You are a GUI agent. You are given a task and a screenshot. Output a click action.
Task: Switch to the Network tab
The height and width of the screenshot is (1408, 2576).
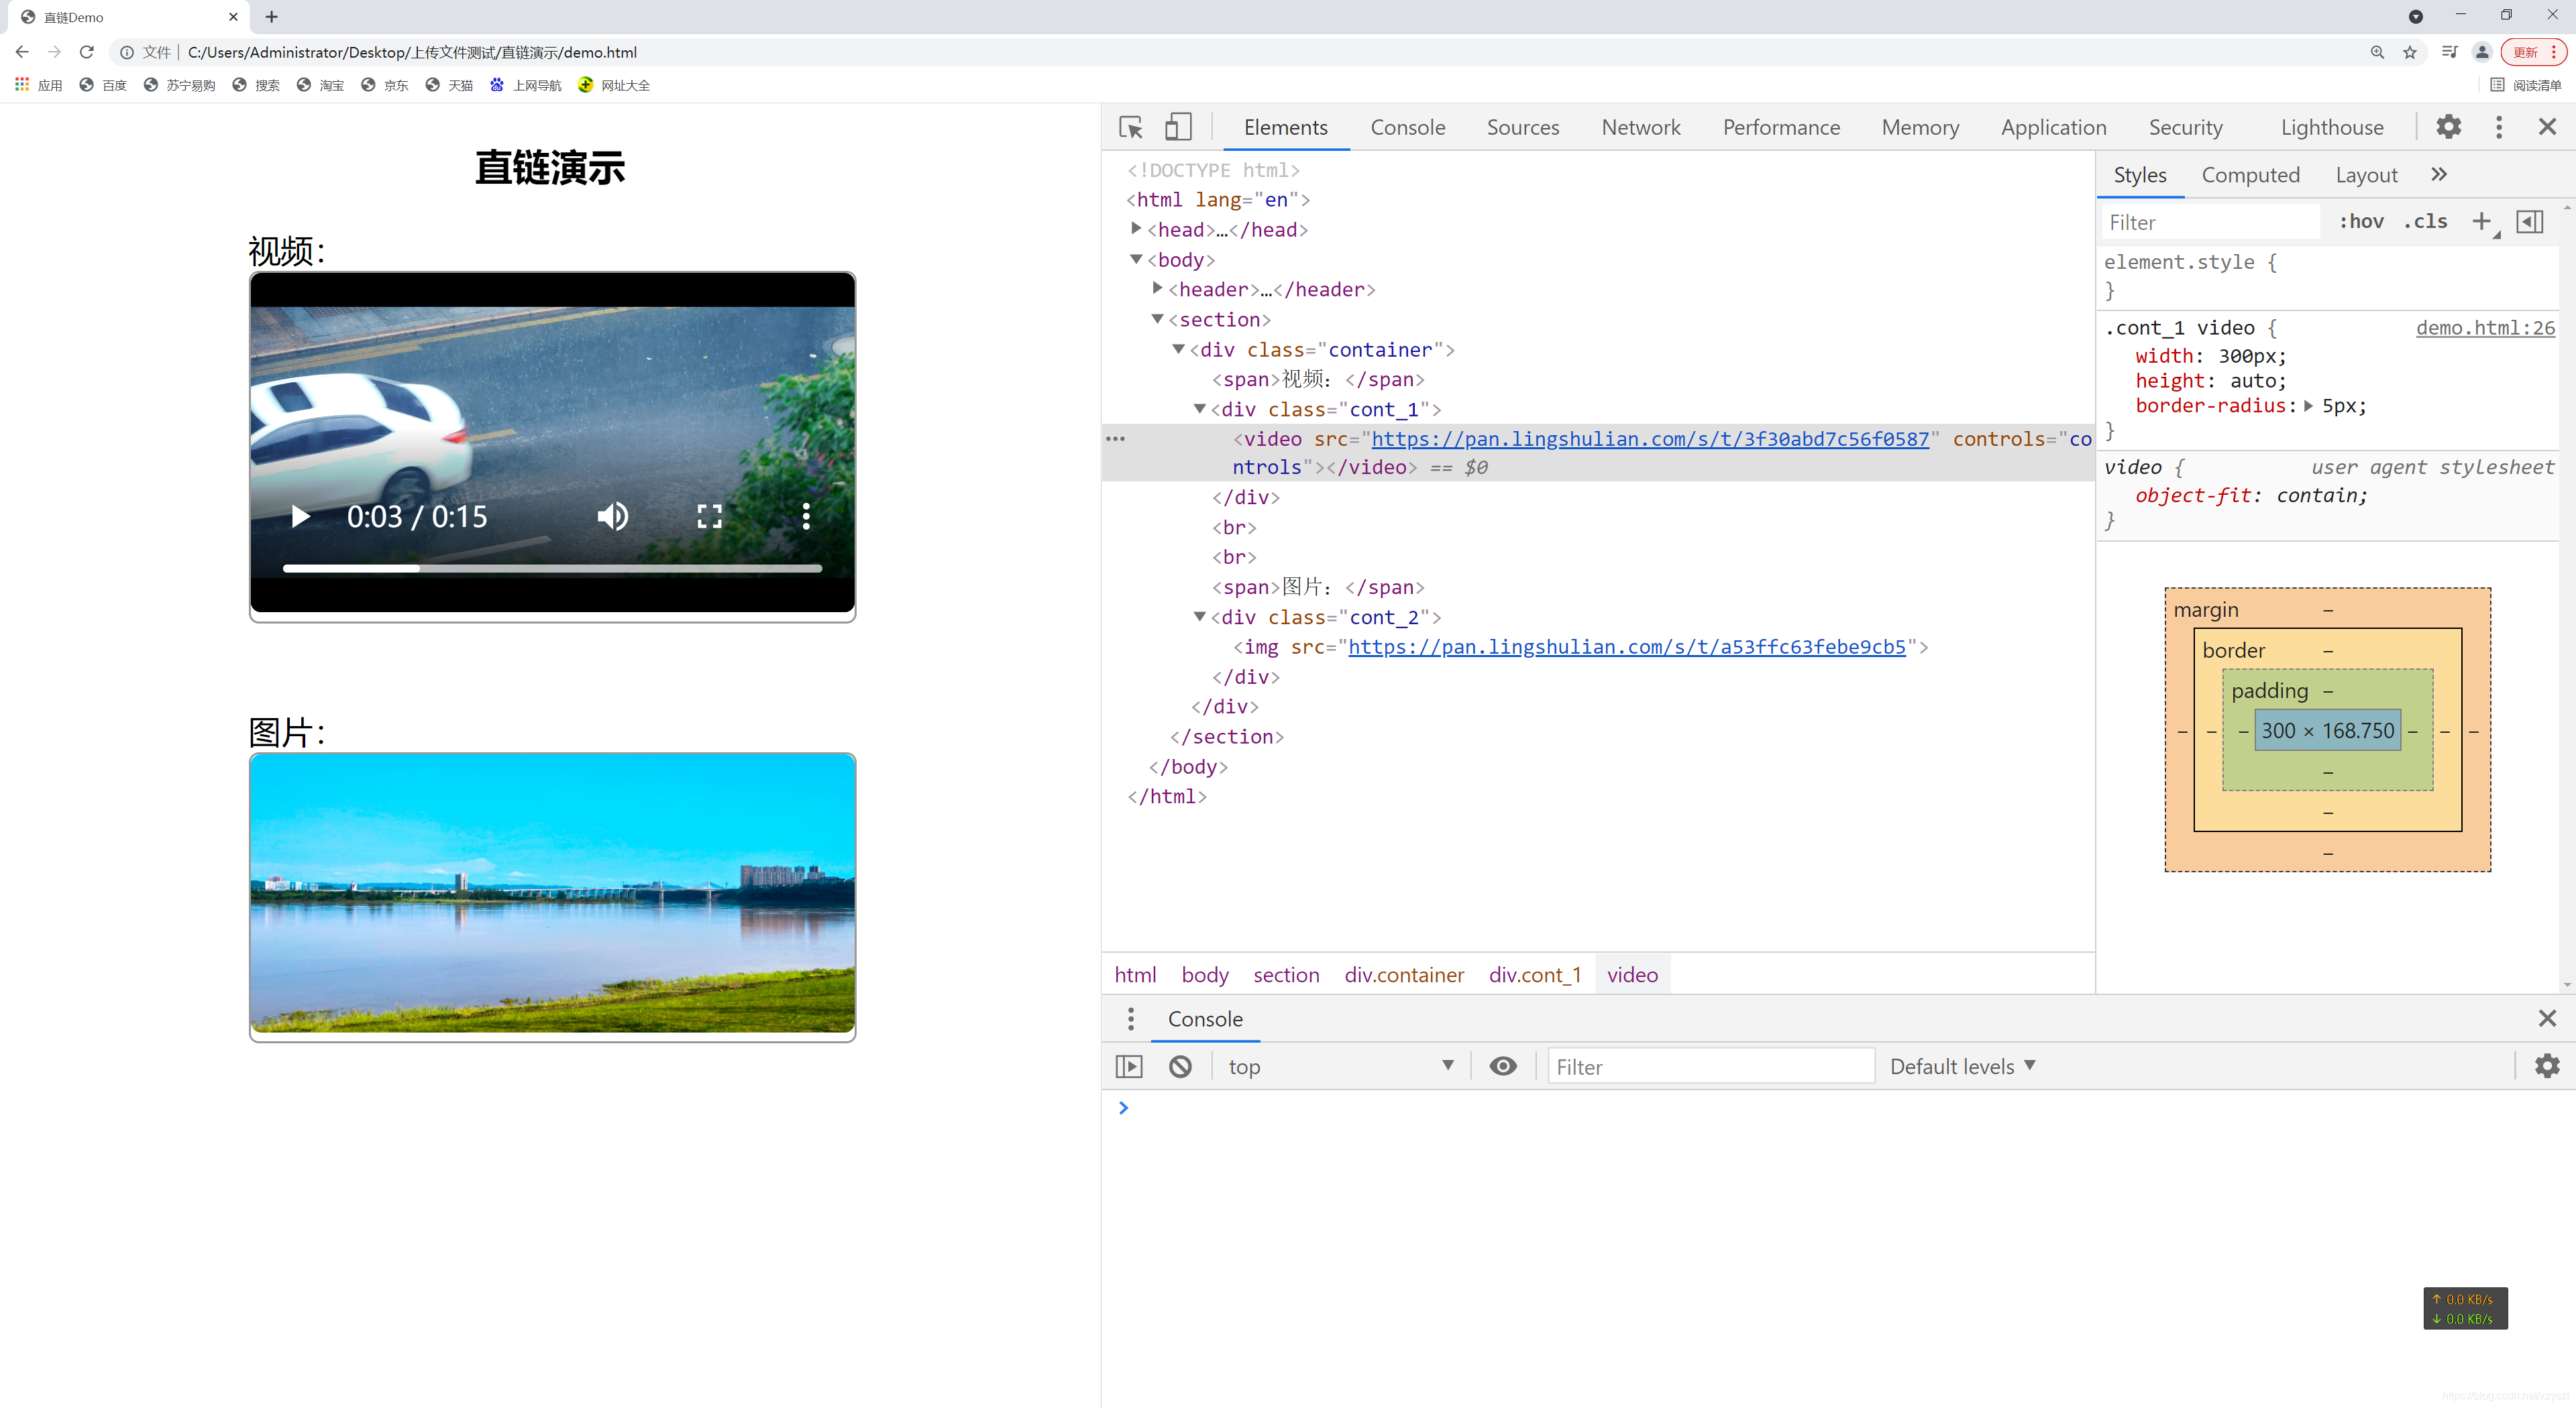pos(1640,127)
